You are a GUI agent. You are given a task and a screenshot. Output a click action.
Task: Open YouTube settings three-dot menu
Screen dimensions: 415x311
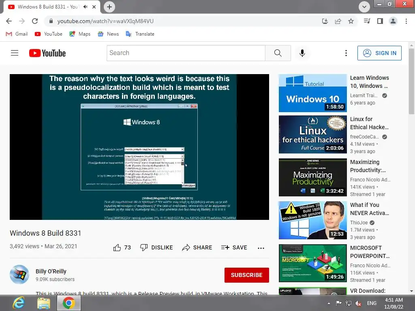pyautogui.click(x=346, y=53)
